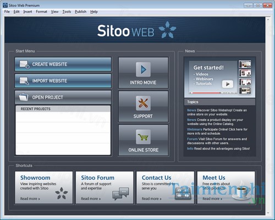The width and height of the screenshot is (275, 220).
Task: Open the Publish menu
Action: 81,12
